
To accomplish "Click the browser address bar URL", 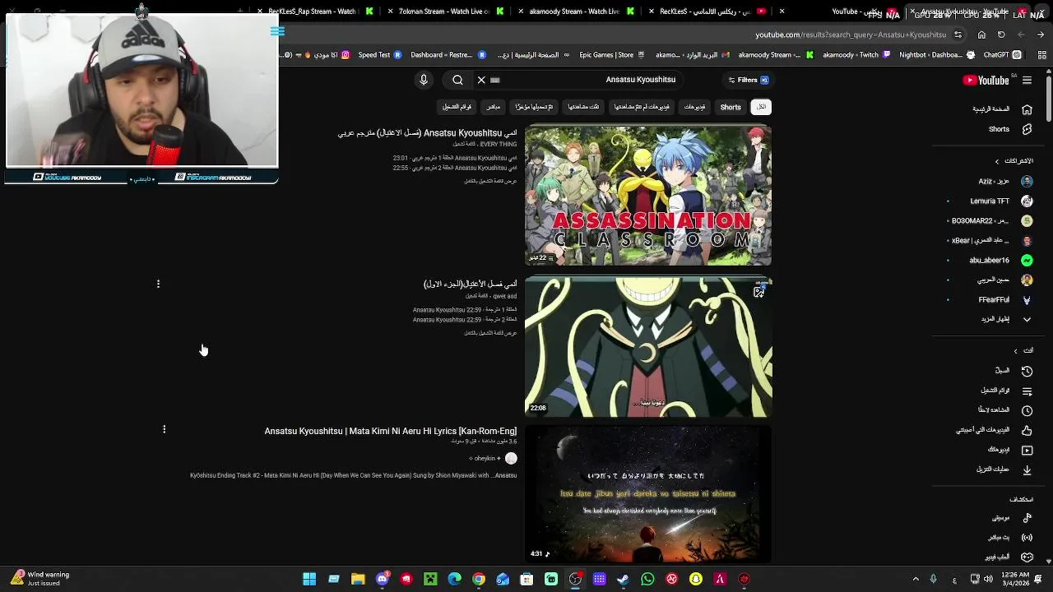I will point(851,35).
